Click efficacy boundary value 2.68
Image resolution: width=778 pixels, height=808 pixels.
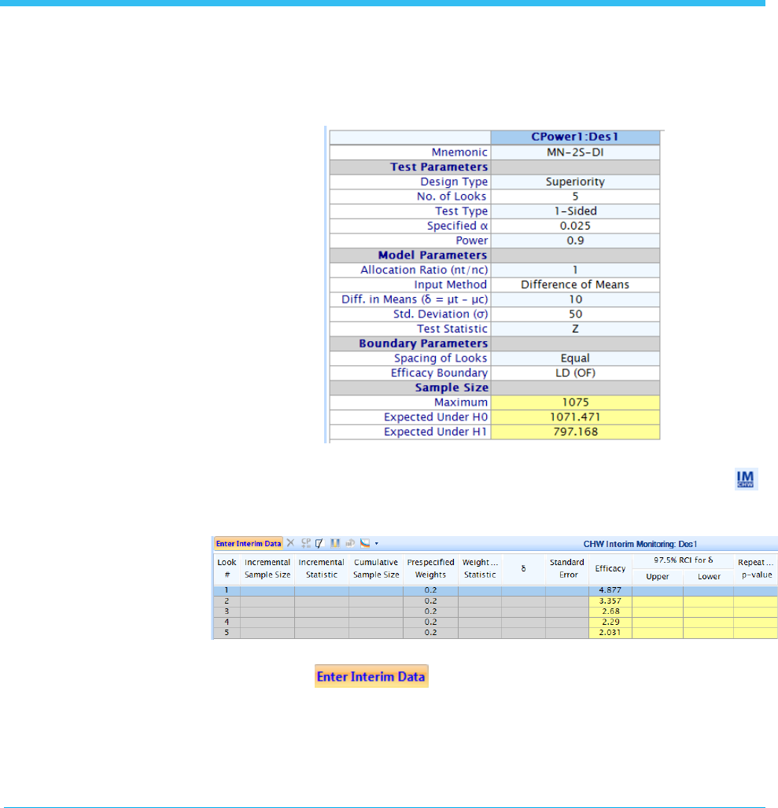pos(610,612)
